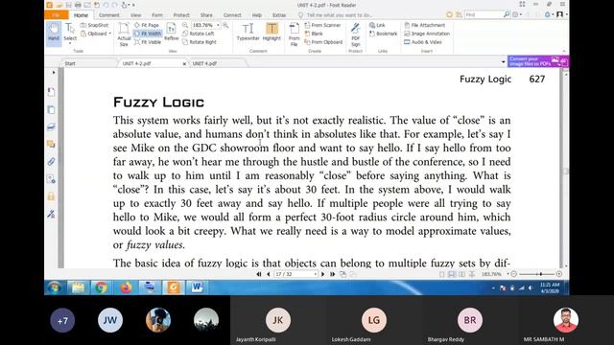
Task: Zoom out using the ribbon magnifier
Action: [185, 25]
